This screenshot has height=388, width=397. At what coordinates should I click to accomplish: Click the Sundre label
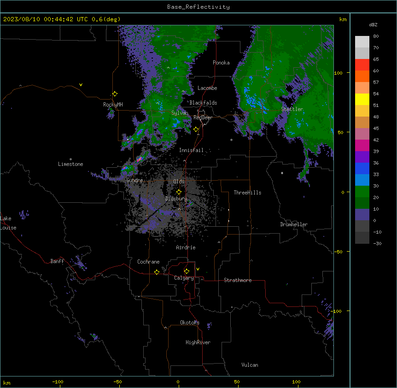coord(134,180)
